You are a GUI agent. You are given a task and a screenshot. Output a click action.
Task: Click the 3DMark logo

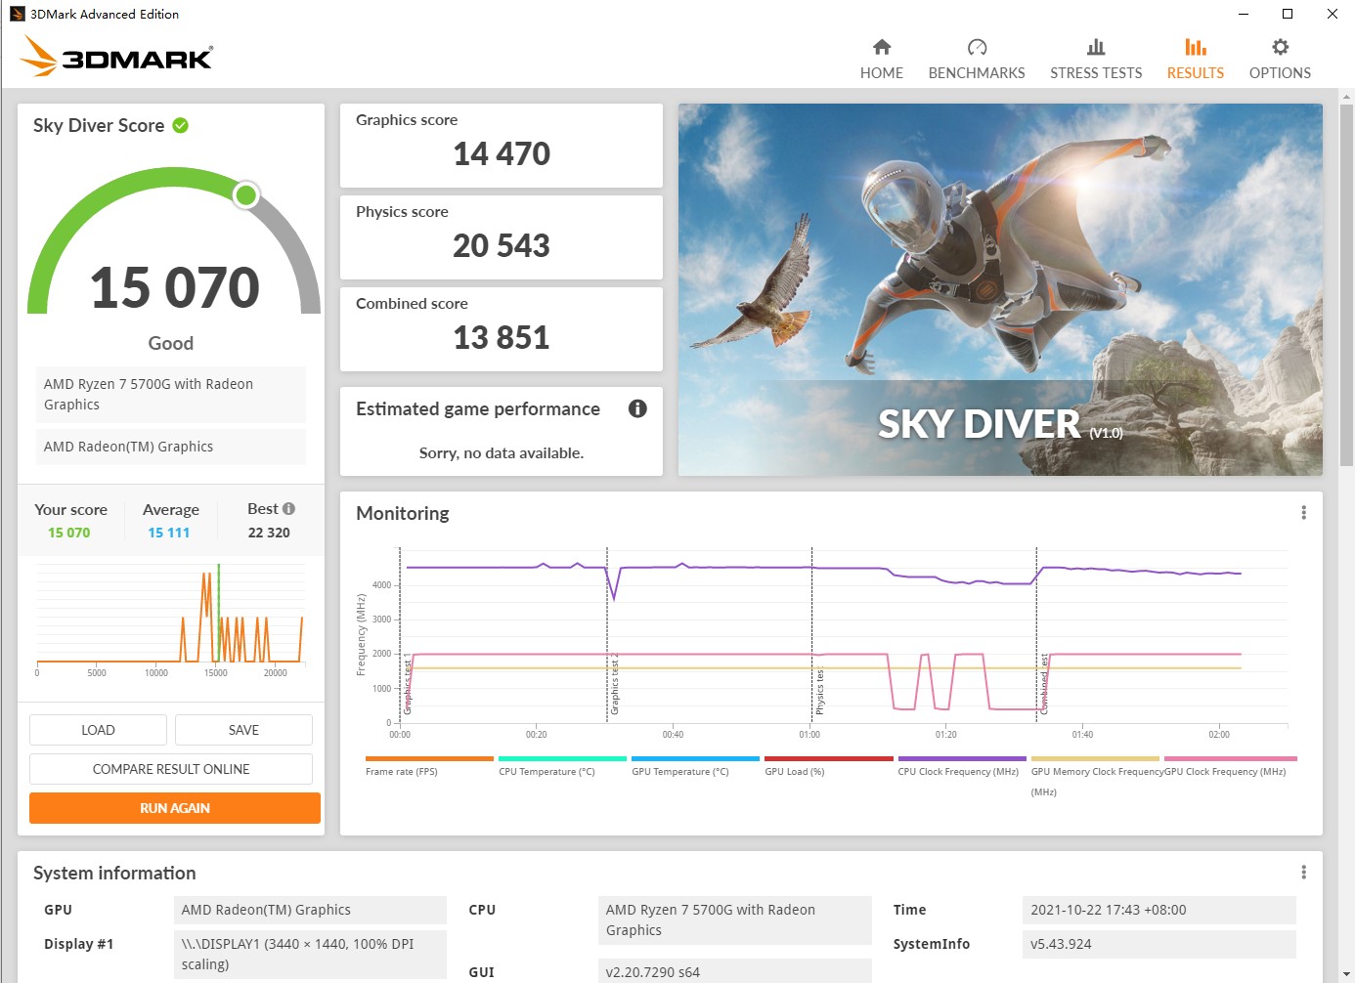pos(116,57)
